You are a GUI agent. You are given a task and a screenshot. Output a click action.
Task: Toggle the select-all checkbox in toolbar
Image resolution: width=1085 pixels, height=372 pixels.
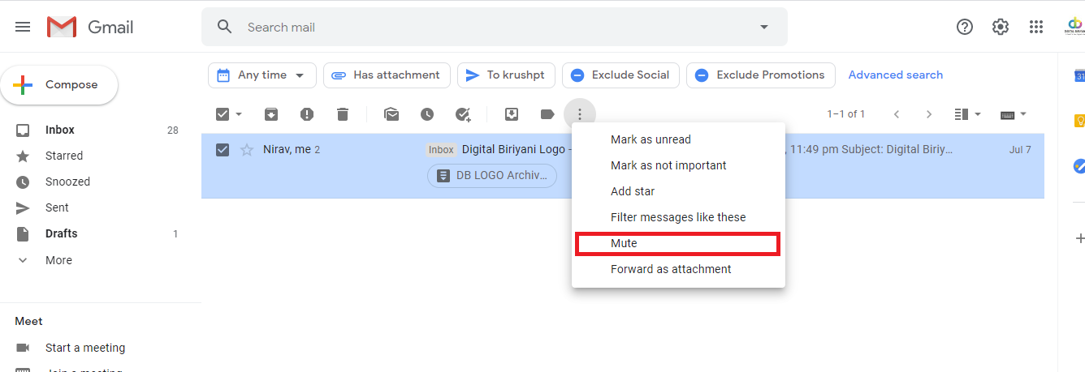point(223,114)
